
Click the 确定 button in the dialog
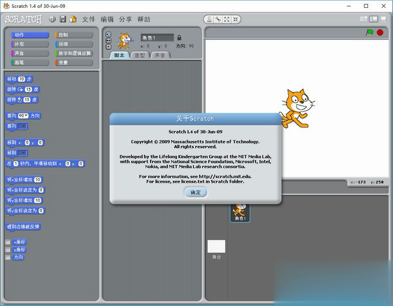tap(195, 192)
